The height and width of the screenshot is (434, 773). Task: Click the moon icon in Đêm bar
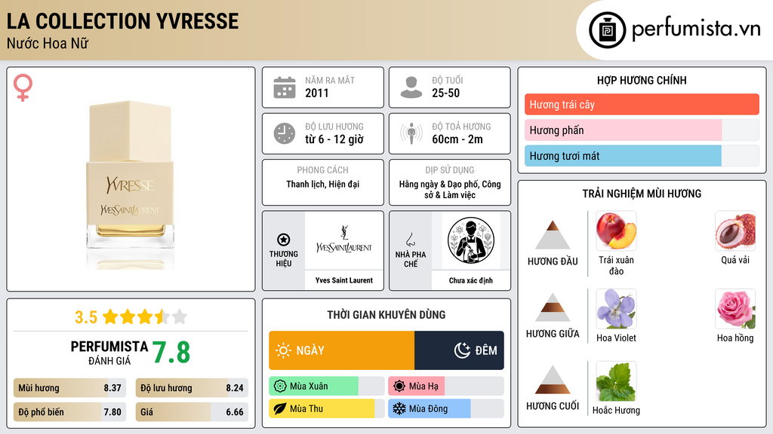tap(462, 350)
